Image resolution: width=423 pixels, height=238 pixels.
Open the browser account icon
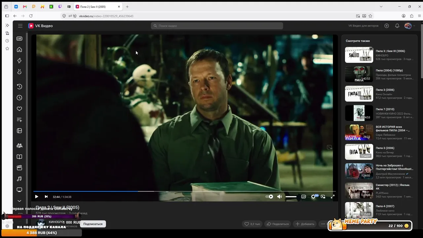coord(404,16)
